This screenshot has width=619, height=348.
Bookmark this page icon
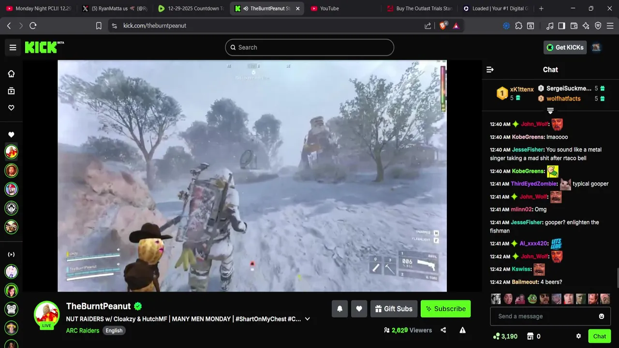click(99, 26)
